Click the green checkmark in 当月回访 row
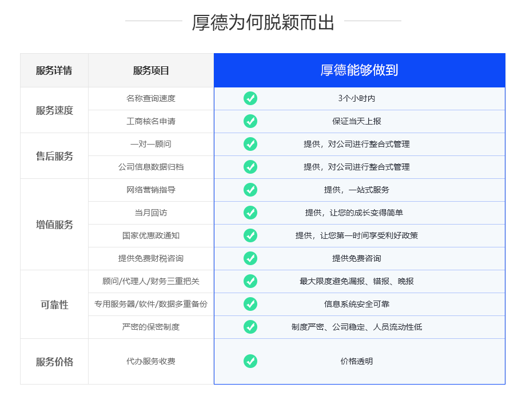 click(250, 212)
